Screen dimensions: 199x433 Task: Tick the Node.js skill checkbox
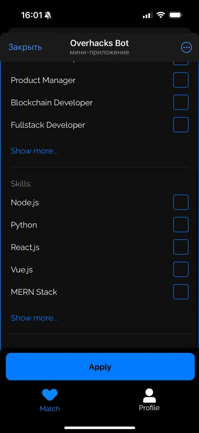pyautogui.click(x=181, y=202)
